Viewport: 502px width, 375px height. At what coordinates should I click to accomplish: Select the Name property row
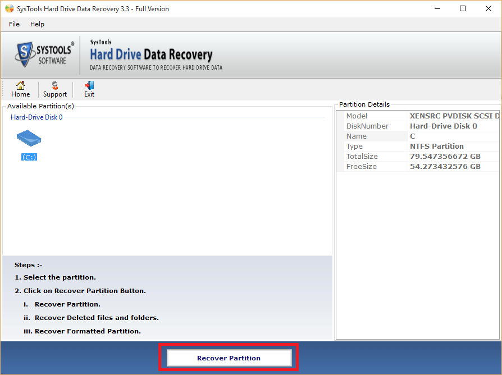pyautogui.click(x=418, y=136)
